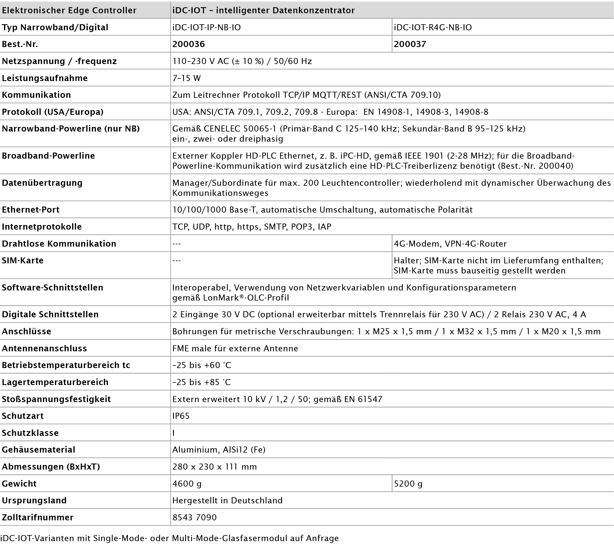Select weight '4600 g'
Viewport: 614px width, 544px height.
coord(187,484)
